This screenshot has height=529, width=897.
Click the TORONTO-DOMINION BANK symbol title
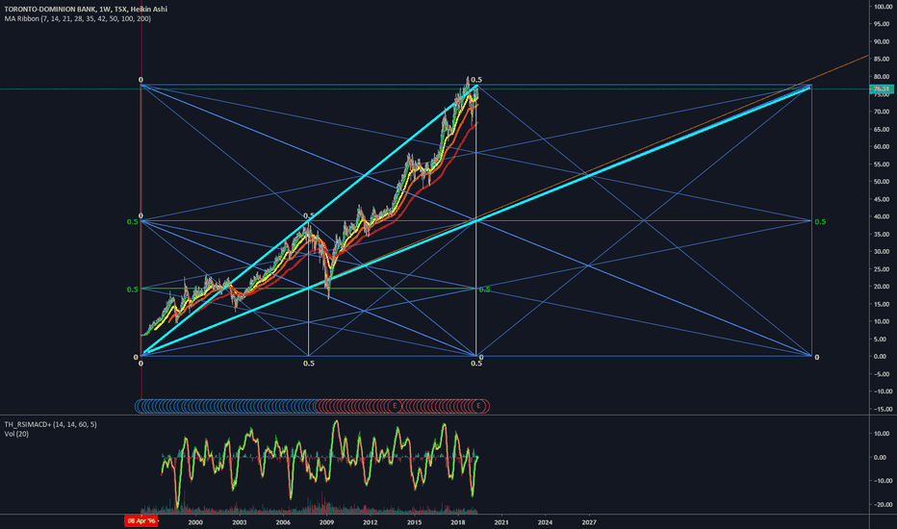click(x=86, y=10)
